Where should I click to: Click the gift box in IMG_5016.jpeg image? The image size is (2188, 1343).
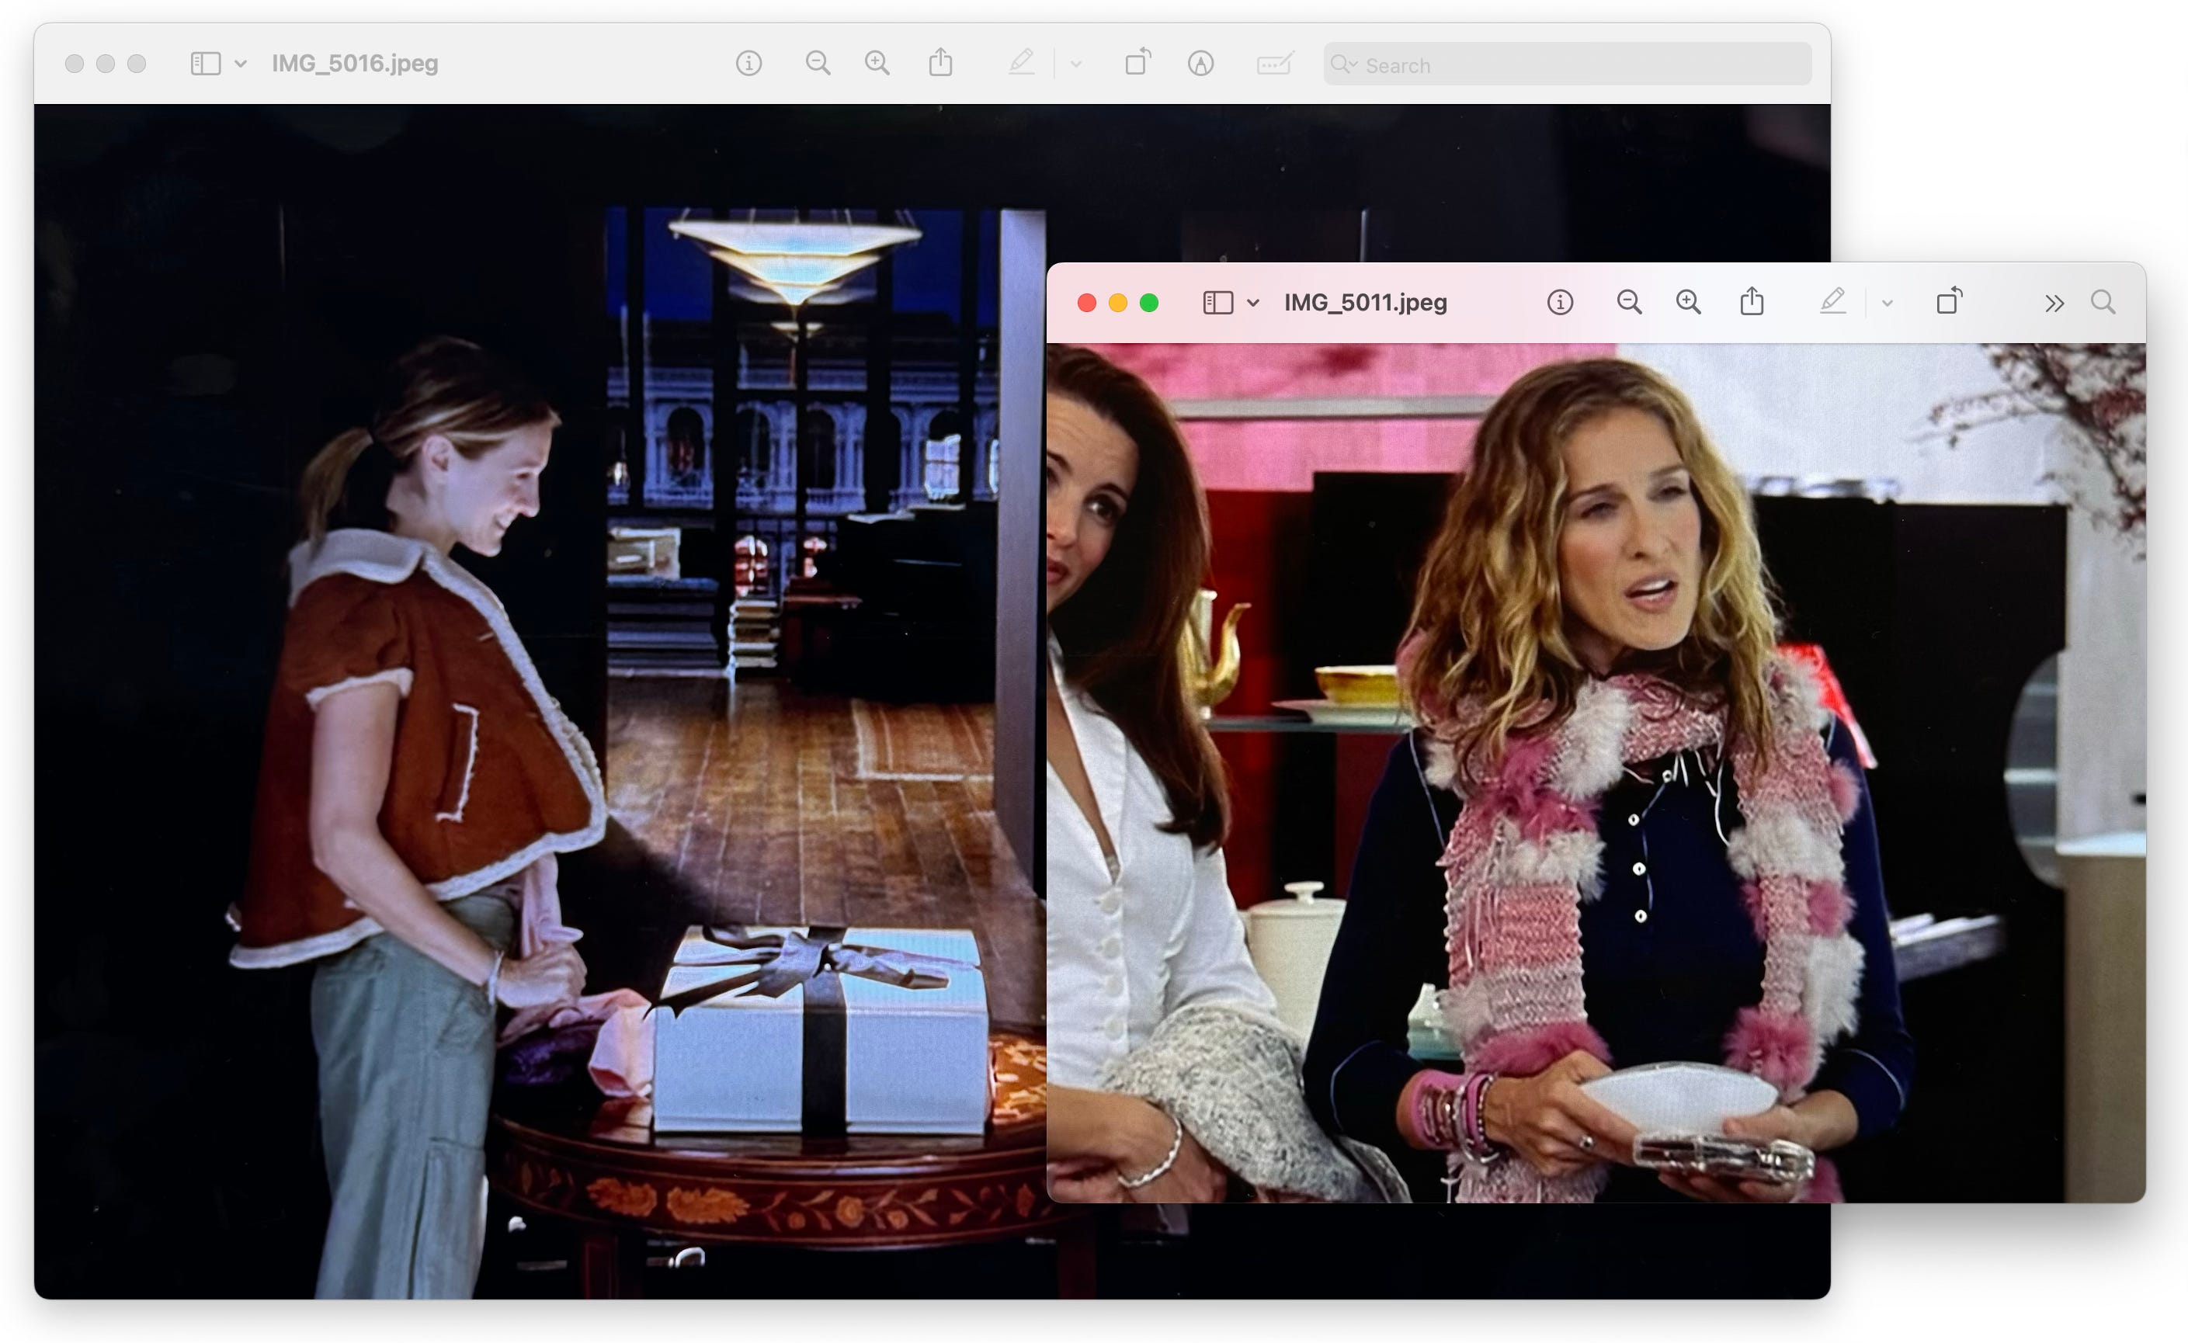click(821, 1030)
